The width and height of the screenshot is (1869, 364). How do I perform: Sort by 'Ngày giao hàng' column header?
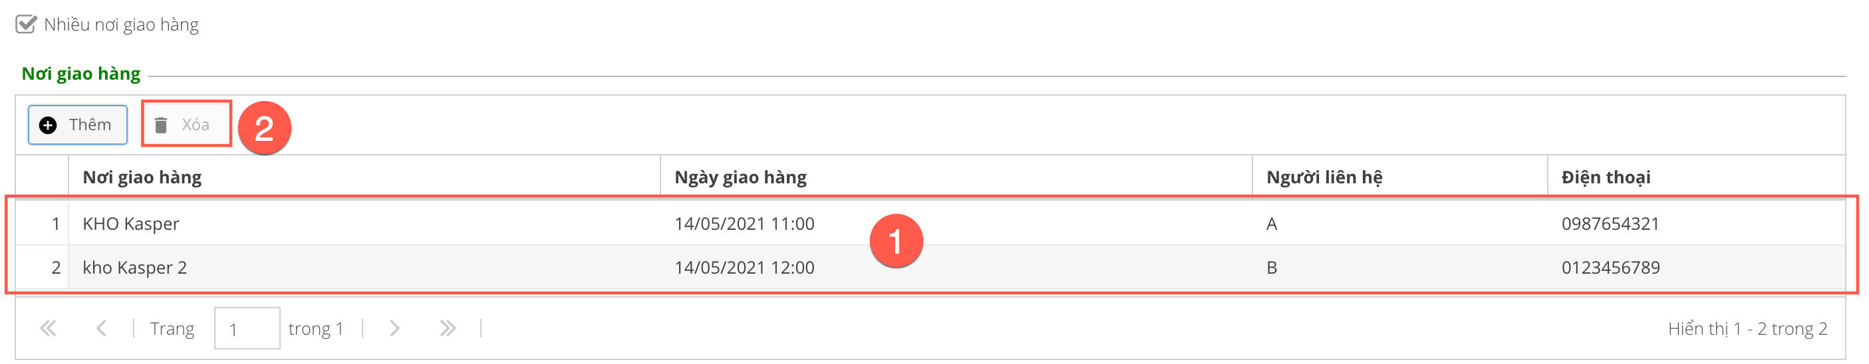point(740,177)
